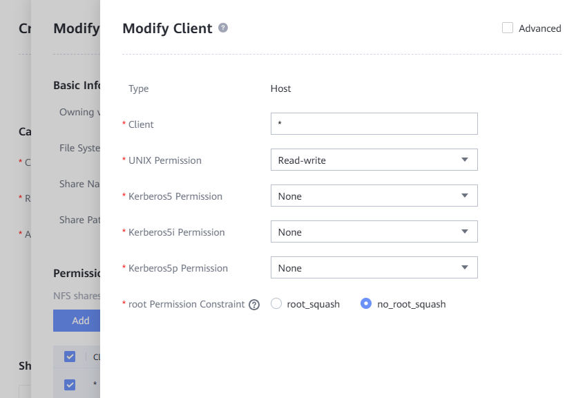
Task: Select the no_root_squash radio option
Action: (366, 303)
